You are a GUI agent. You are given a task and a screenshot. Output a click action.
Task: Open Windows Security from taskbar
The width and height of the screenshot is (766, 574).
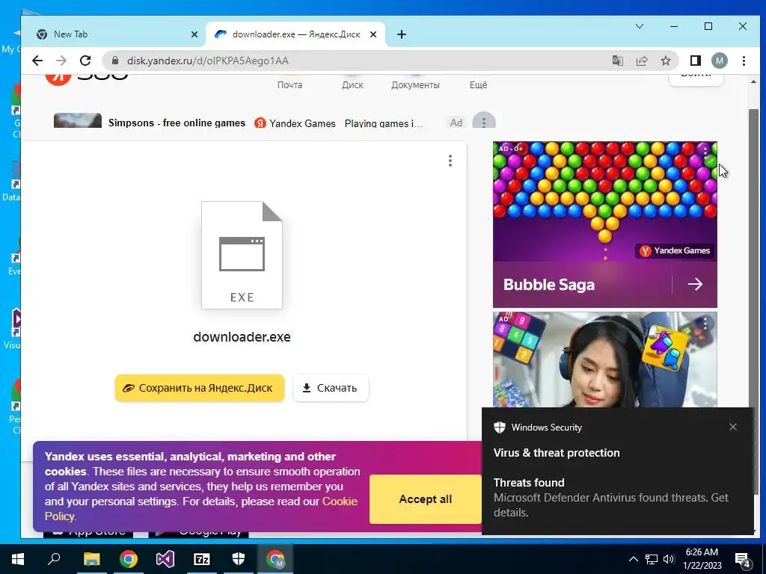[239, 559]
